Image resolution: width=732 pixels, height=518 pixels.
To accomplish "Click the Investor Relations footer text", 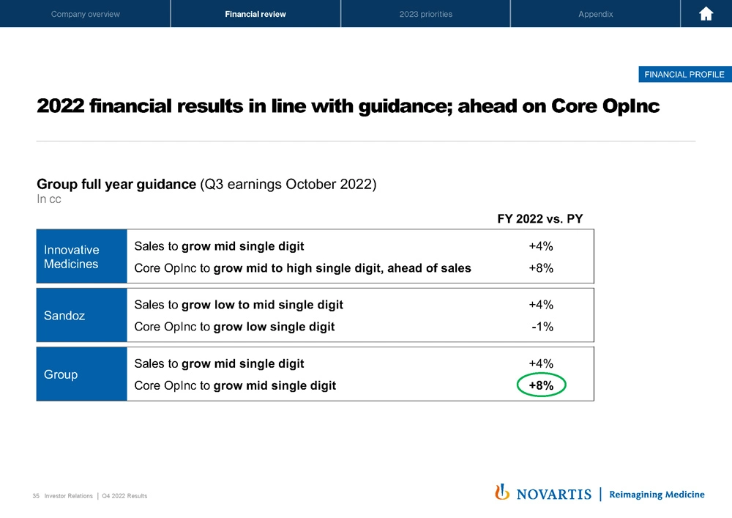I will [x=68, y=496].
